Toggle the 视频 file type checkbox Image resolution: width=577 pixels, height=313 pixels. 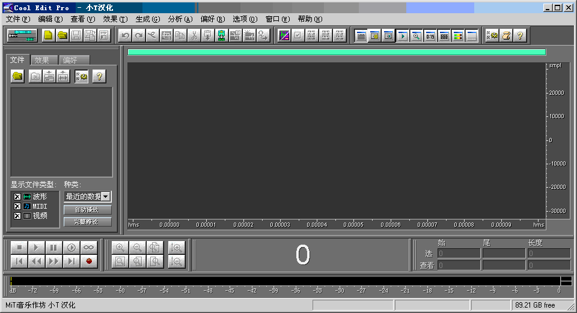17,216
